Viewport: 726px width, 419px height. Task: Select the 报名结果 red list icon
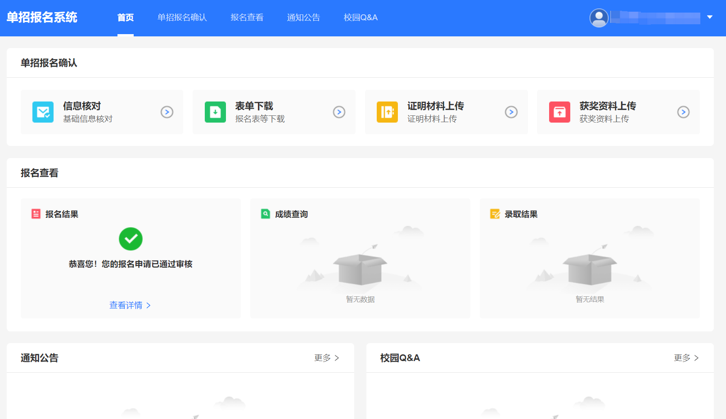(37, 214)
